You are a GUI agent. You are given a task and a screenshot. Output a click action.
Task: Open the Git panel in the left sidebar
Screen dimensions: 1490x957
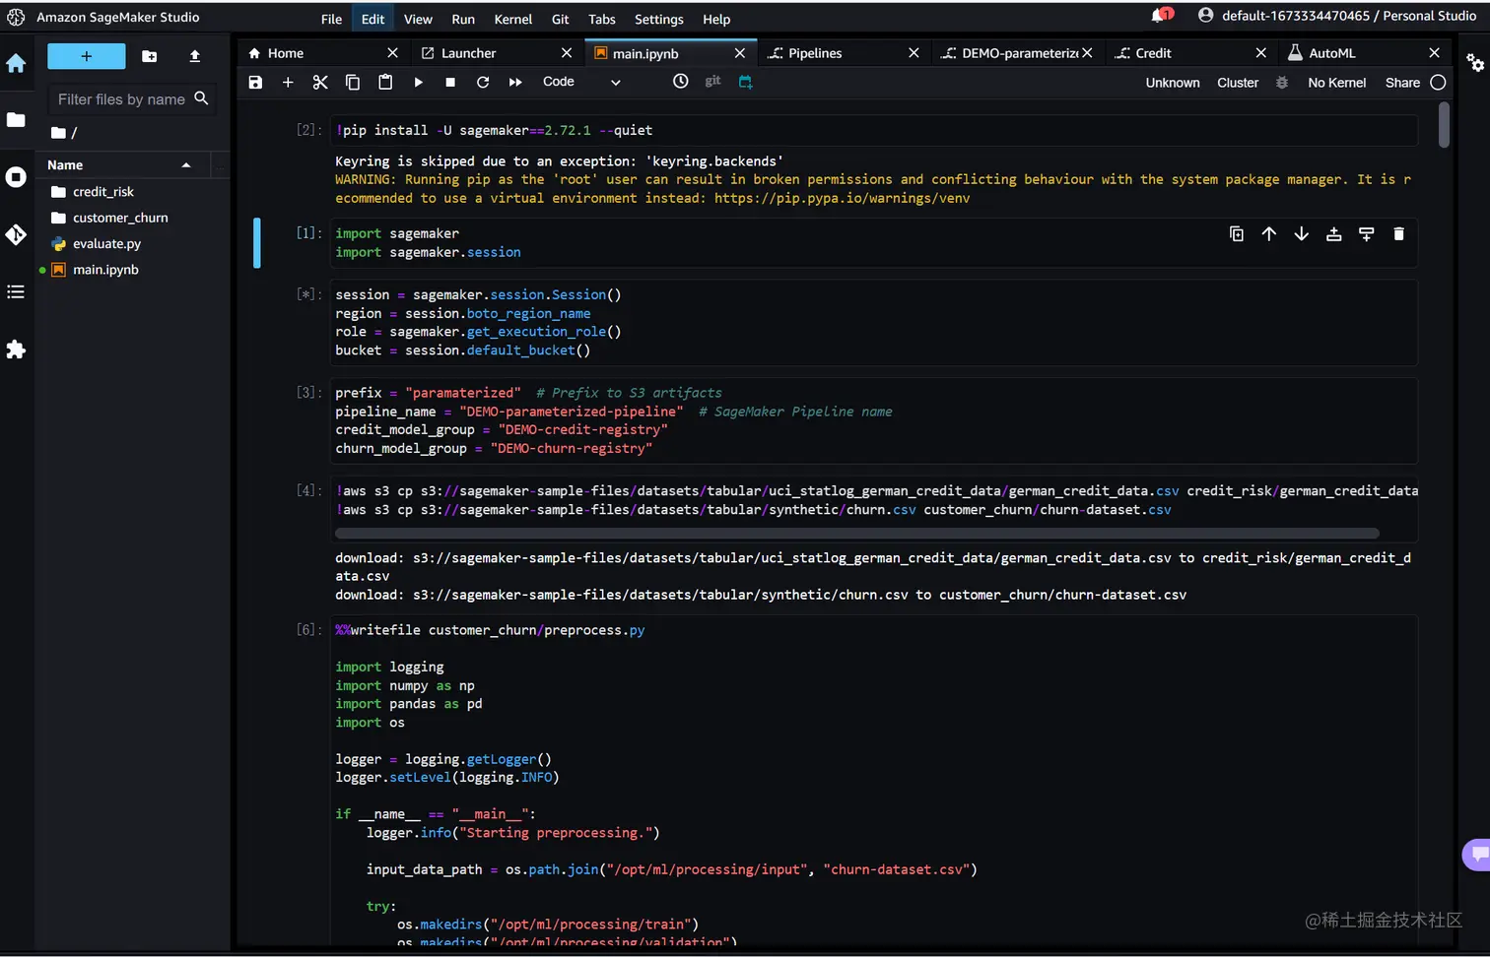click(x=16, y=234)
